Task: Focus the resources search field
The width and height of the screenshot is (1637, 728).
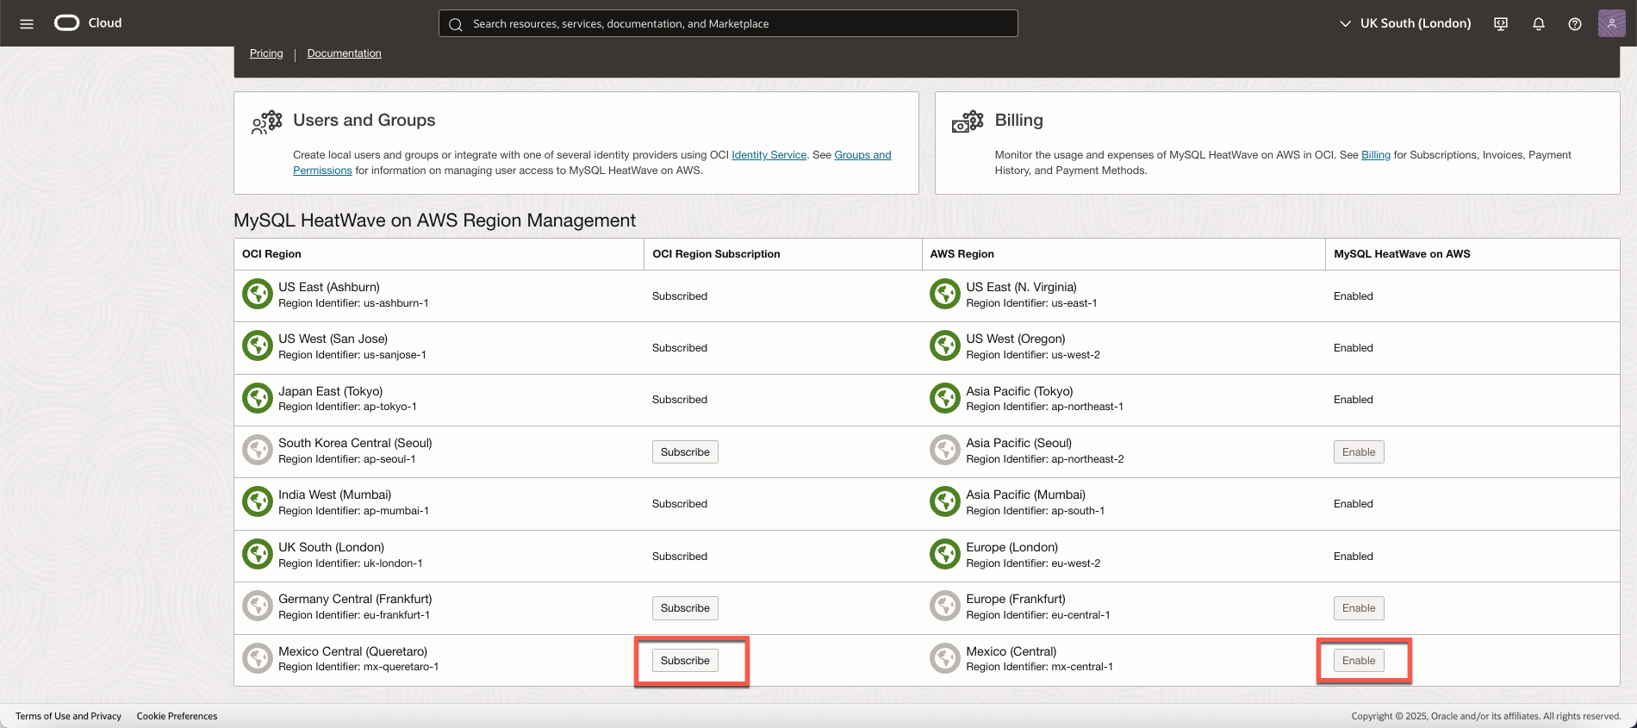Action: pyautogui.click(x=728, y=23)
